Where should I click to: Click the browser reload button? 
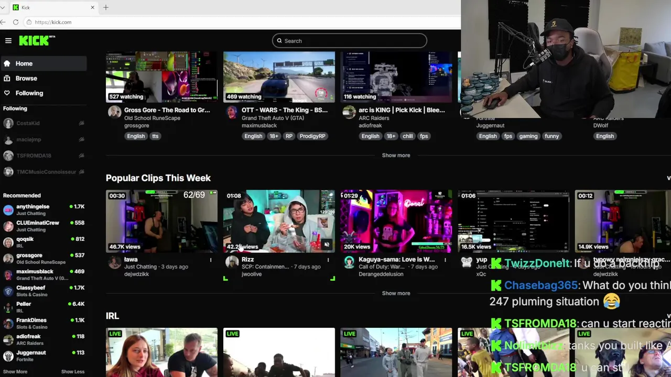pyautogui.click(x=16, y=22)
